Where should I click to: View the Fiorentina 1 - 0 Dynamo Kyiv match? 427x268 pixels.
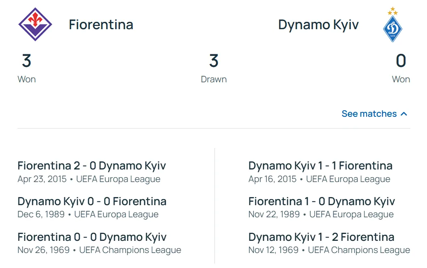click(322, 202)
